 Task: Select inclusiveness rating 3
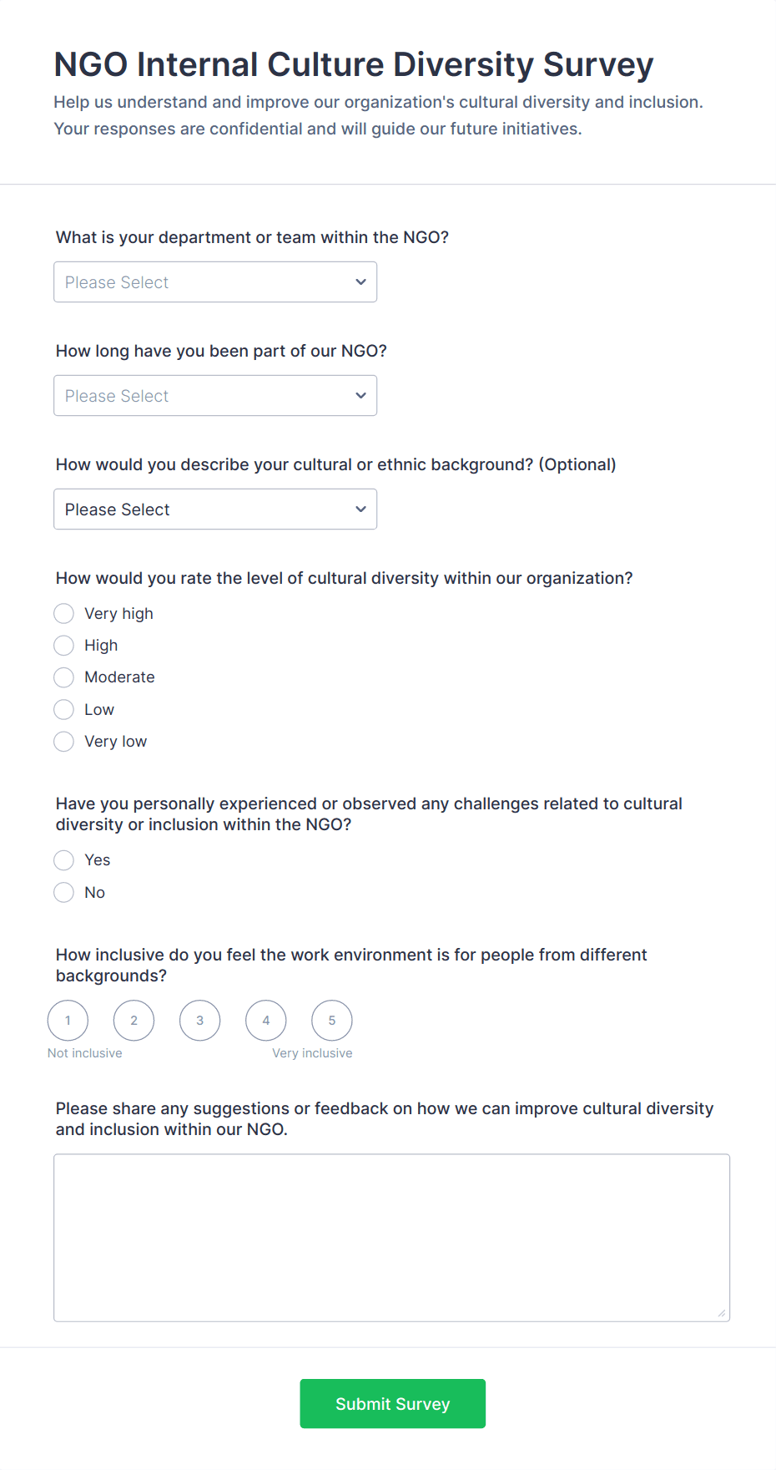click(x=200, y=1021)
